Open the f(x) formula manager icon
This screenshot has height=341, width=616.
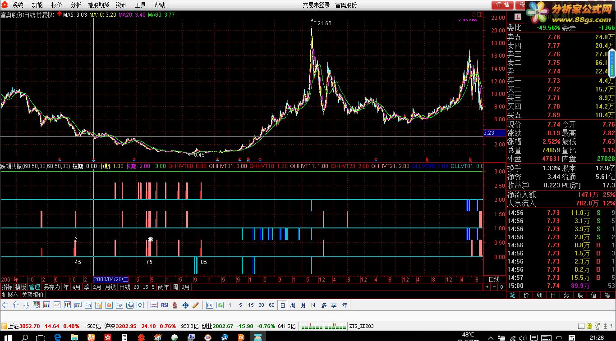129,305
